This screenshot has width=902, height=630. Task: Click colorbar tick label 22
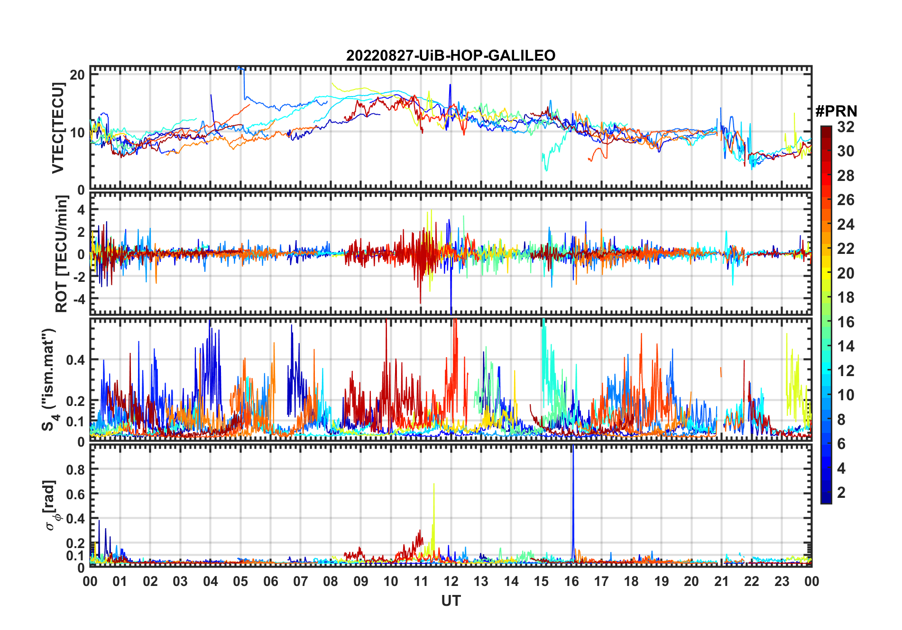click(846, 249)
